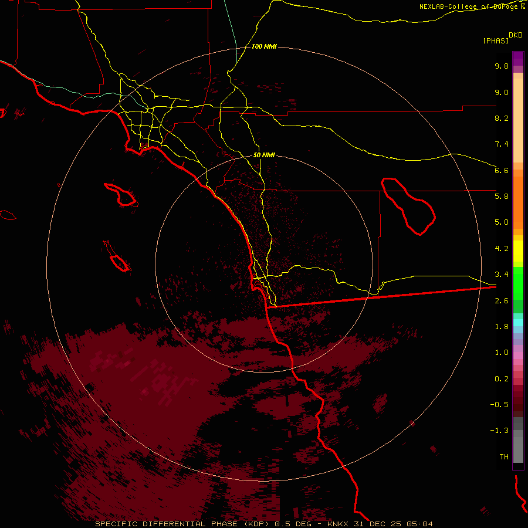This screenshot has width=528, height=528.
Task: Click the Santa Catalina Island outline
Action: [121, 195]
